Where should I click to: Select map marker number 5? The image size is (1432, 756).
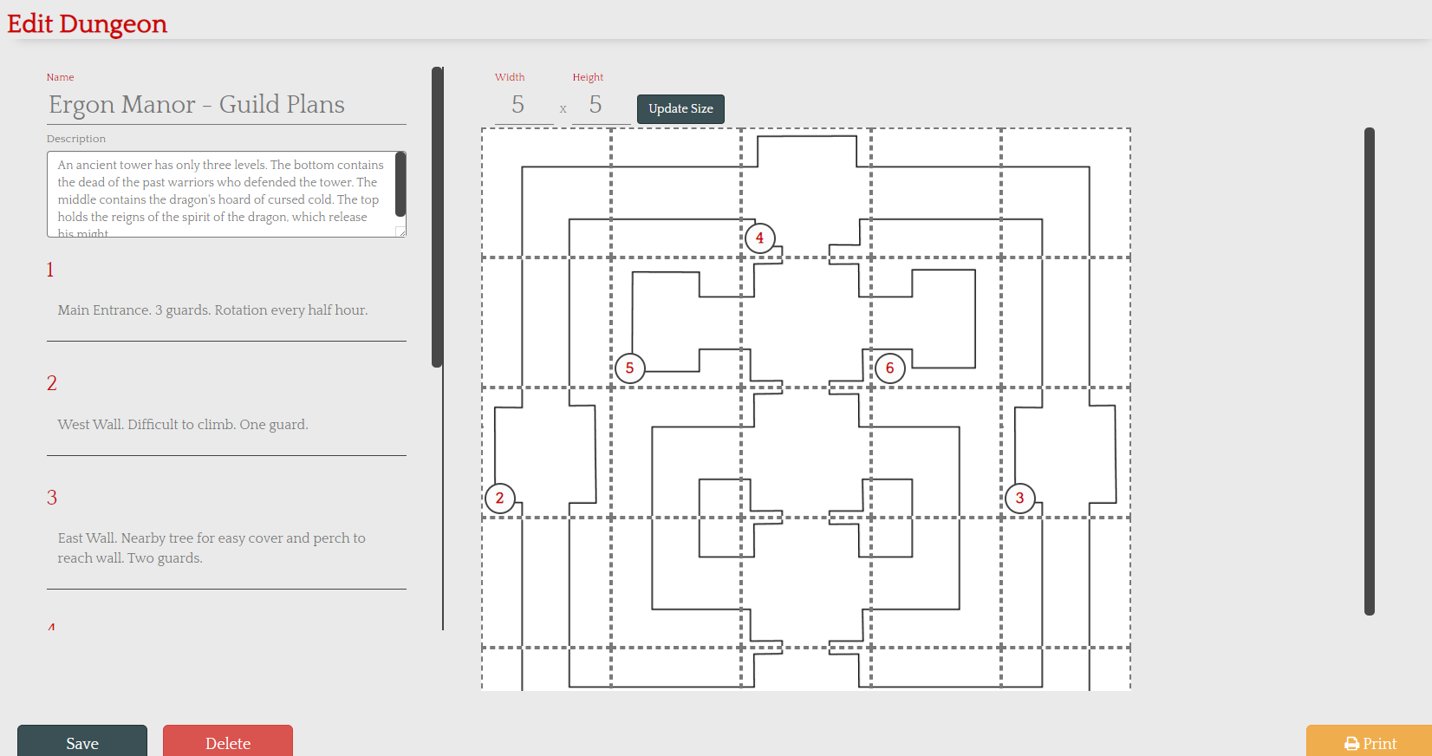click(x=629, y=368)
